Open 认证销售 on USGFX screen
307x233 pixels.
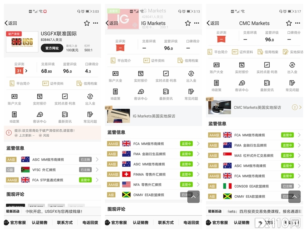[x=40, y=223]
